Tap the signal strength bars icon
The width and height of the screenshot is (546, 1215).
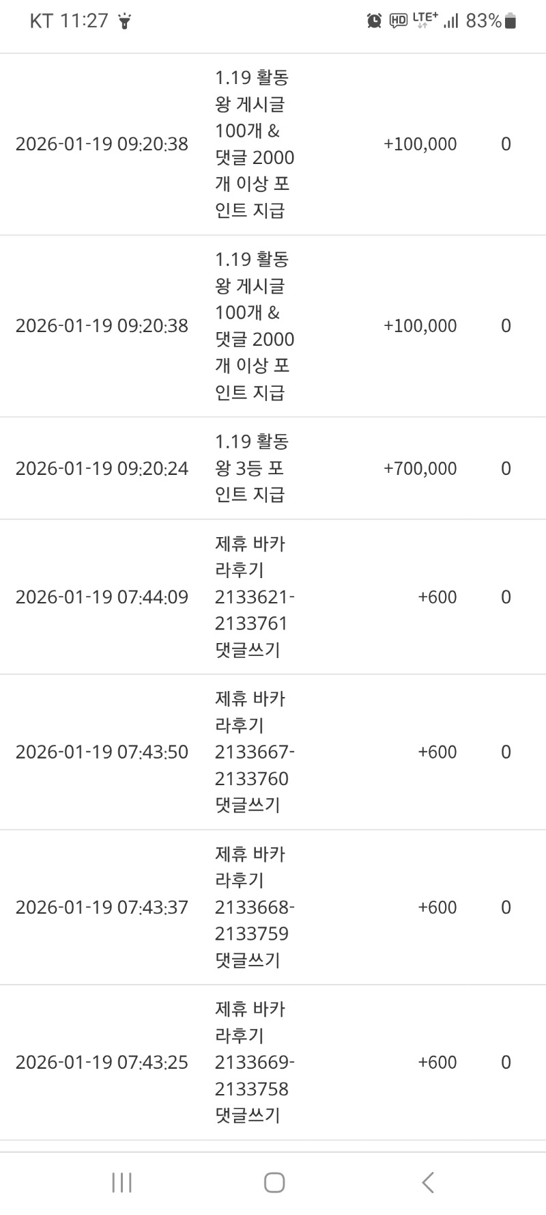[x=450, y=21]
